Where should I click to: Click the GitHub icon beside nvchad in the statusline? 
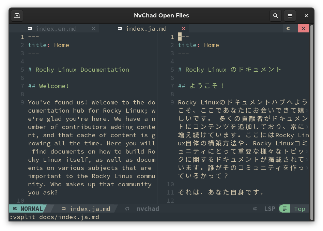click(127, 209)
